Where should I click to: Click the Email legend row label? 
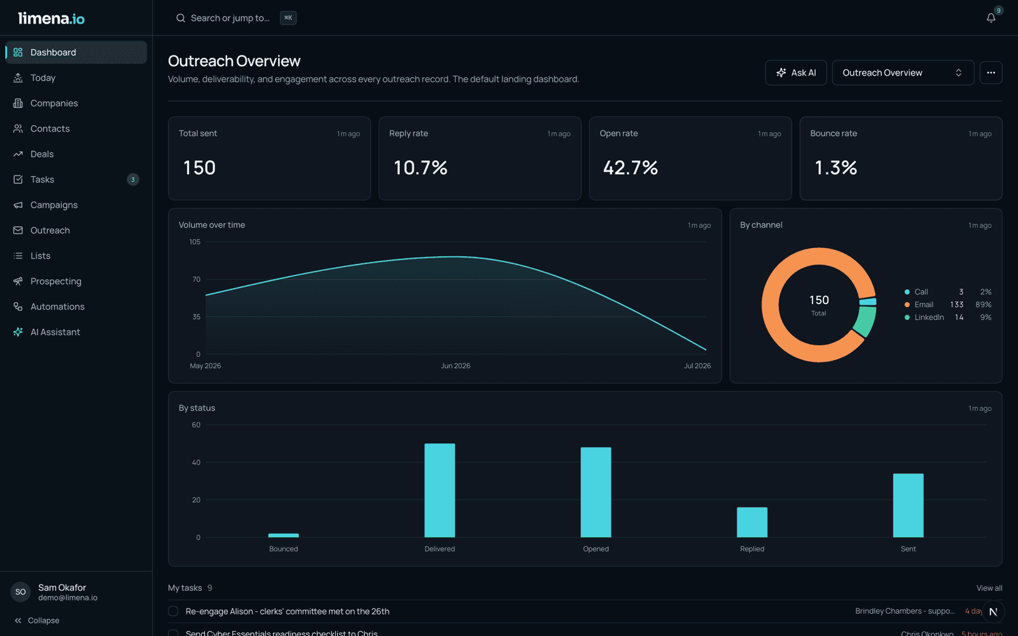point(924,305)
